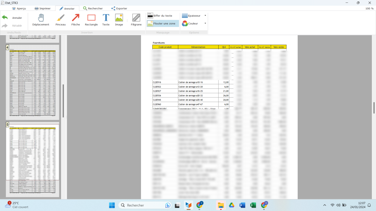Select the Déplacement hand tool

point(41,19)
